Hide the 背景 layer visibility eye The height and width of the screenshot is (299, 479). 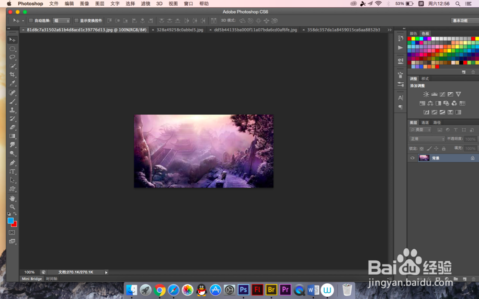tap(412, 158)
